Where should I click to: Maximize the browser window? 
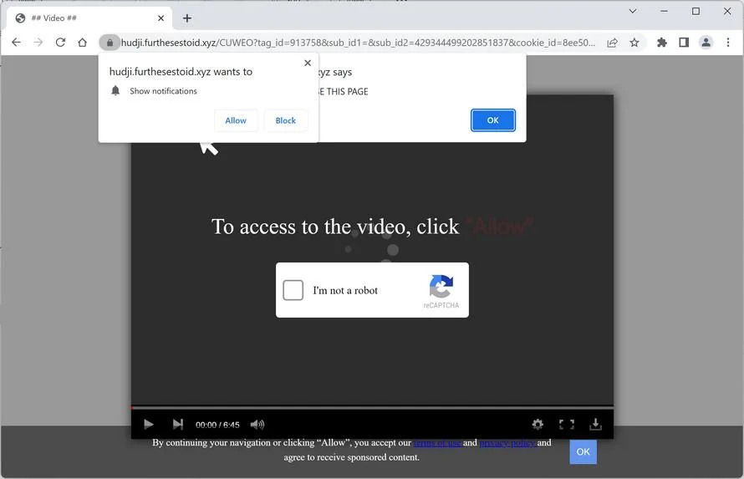tap(696, 11)
